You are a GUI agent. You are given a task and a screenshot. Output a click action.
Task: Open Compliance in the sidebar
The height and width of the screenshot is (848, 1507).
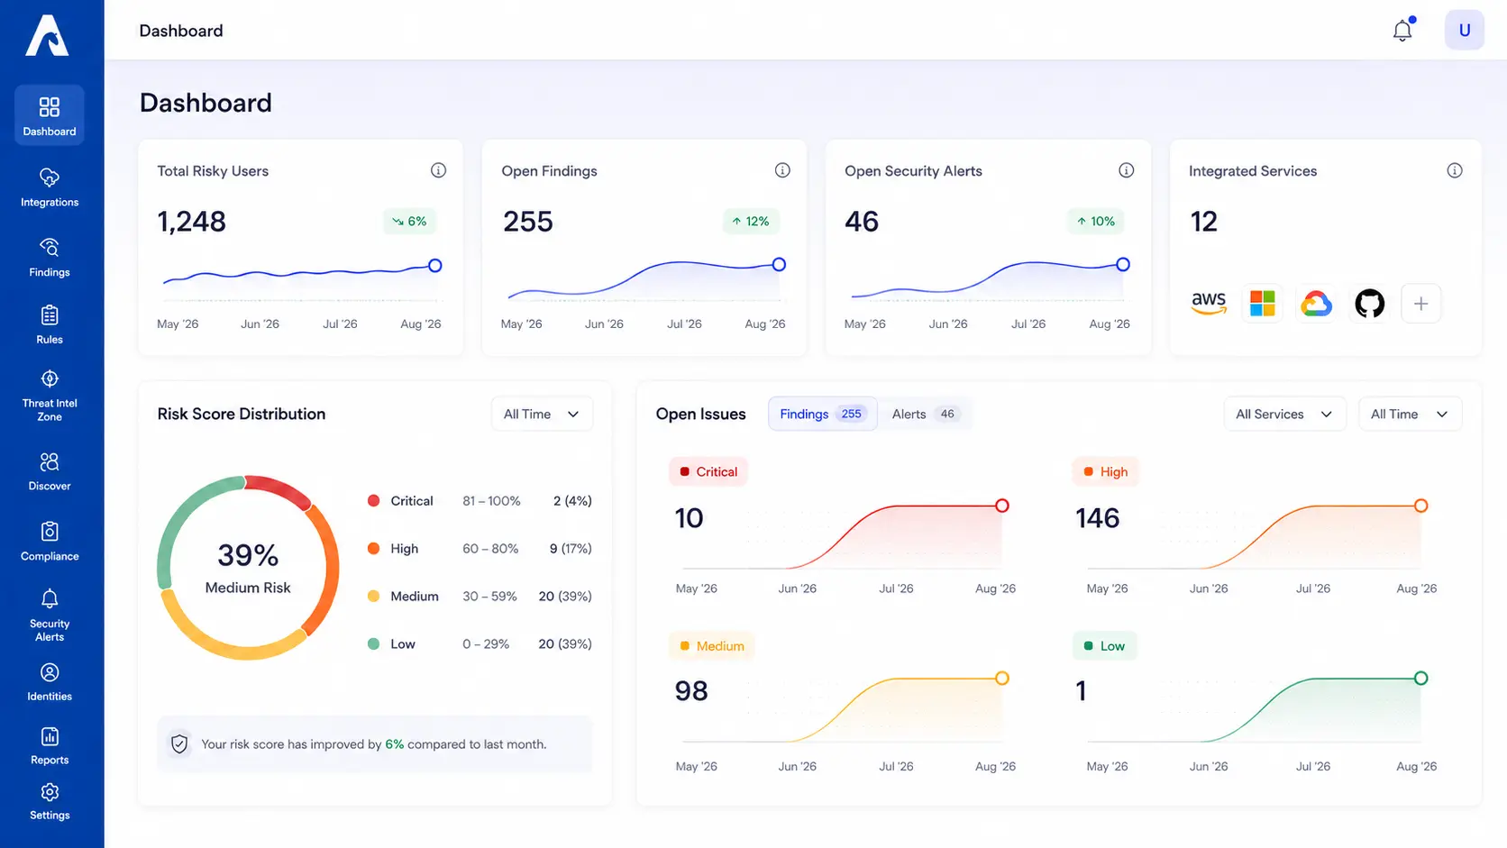point(50,542)
